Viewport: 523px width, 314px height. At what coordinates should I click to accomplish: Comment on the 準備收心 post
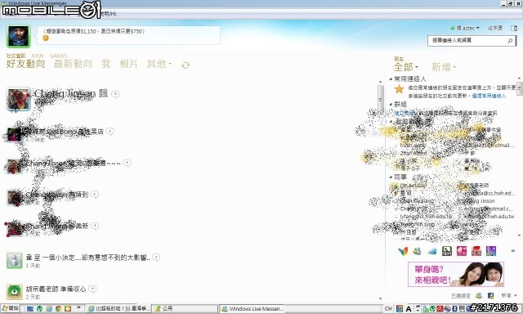pos(92,289)
